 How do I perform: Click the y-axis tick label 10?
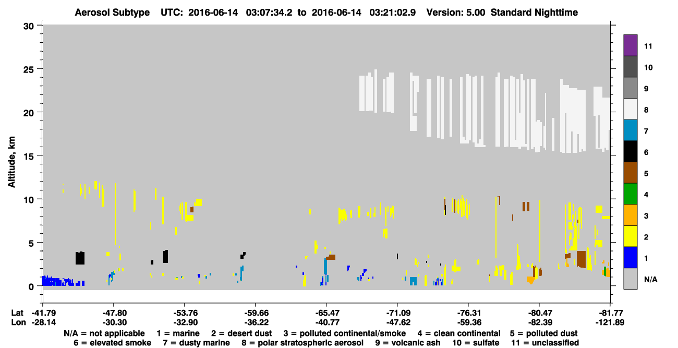pyautogui.click(x=30, y=199)
